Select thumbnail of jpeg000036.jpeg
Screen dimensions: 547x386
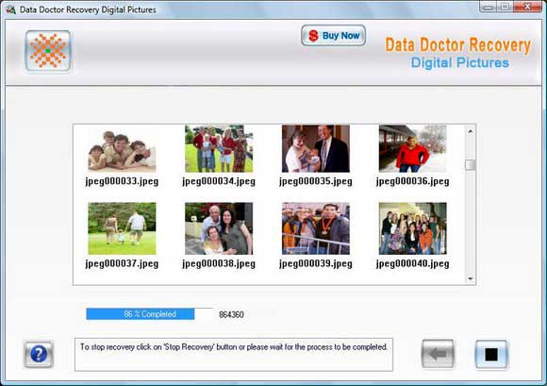point(413,149)
